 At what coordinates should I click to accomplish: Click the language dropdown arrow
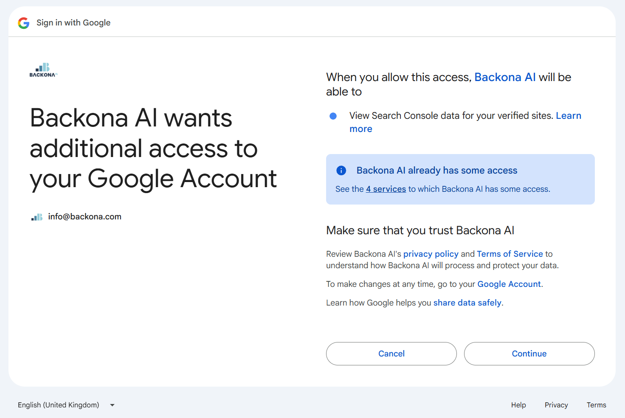[x=113, y=405]
